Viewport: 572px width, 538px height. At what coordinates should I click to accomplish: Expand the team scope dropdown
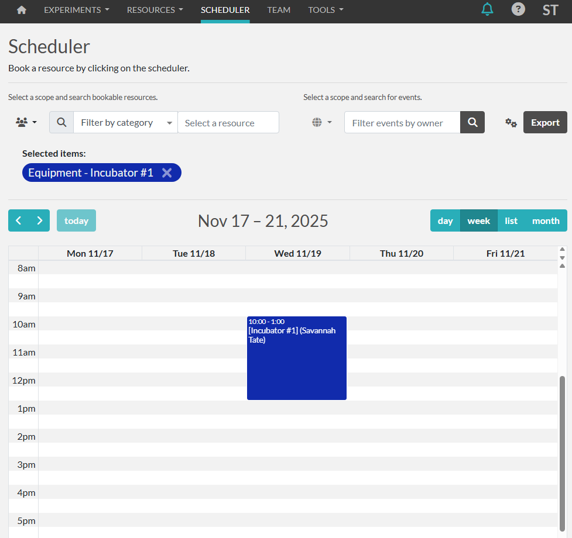[26, 123]
